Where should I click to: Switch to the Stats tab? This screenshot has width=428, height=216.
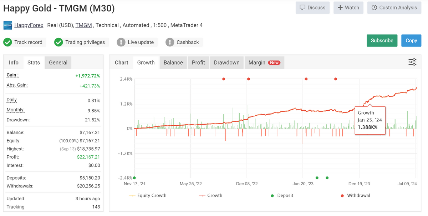point(34,62)
